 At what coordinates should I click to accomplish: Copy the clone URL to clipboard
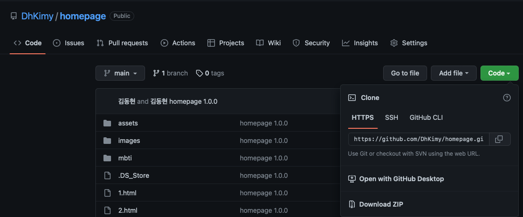click(x=499, y=139)
